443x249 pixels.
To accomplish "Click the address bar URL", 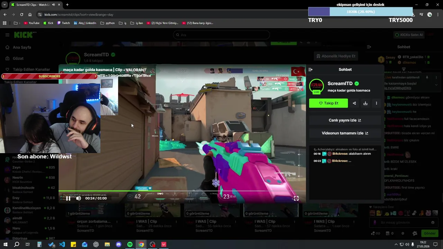I will (x=79, y=15).
